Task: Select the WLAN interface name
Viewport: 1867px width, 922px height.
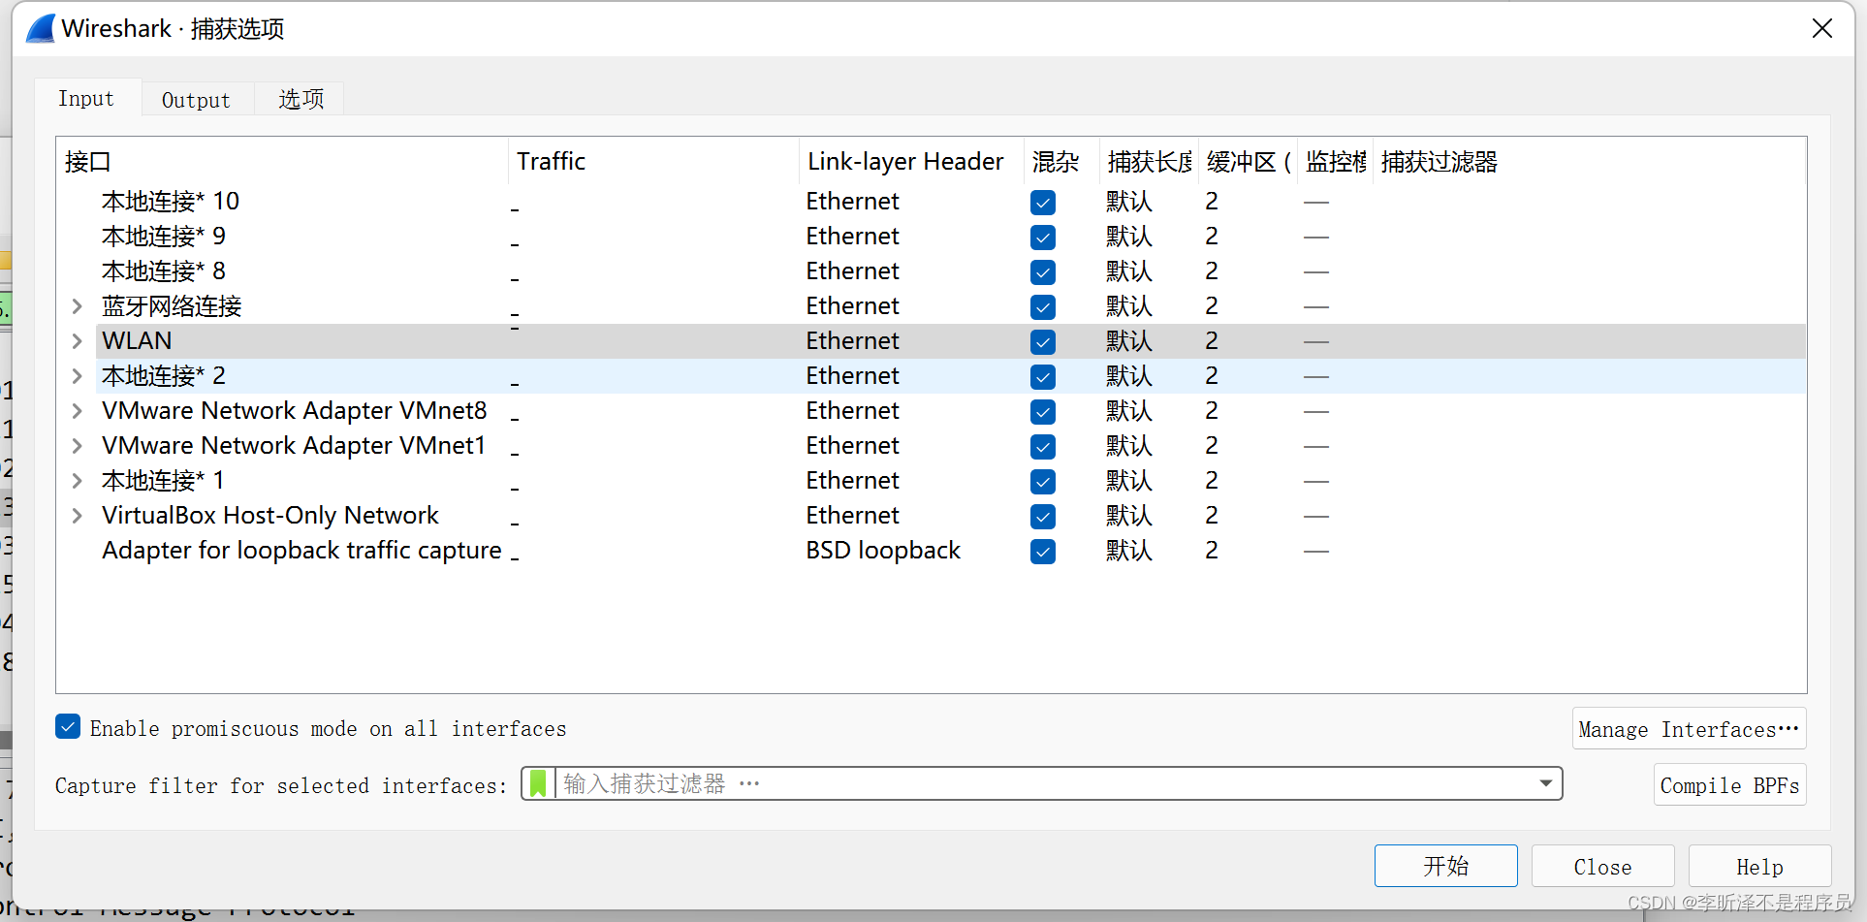Action: coord(137,341)
